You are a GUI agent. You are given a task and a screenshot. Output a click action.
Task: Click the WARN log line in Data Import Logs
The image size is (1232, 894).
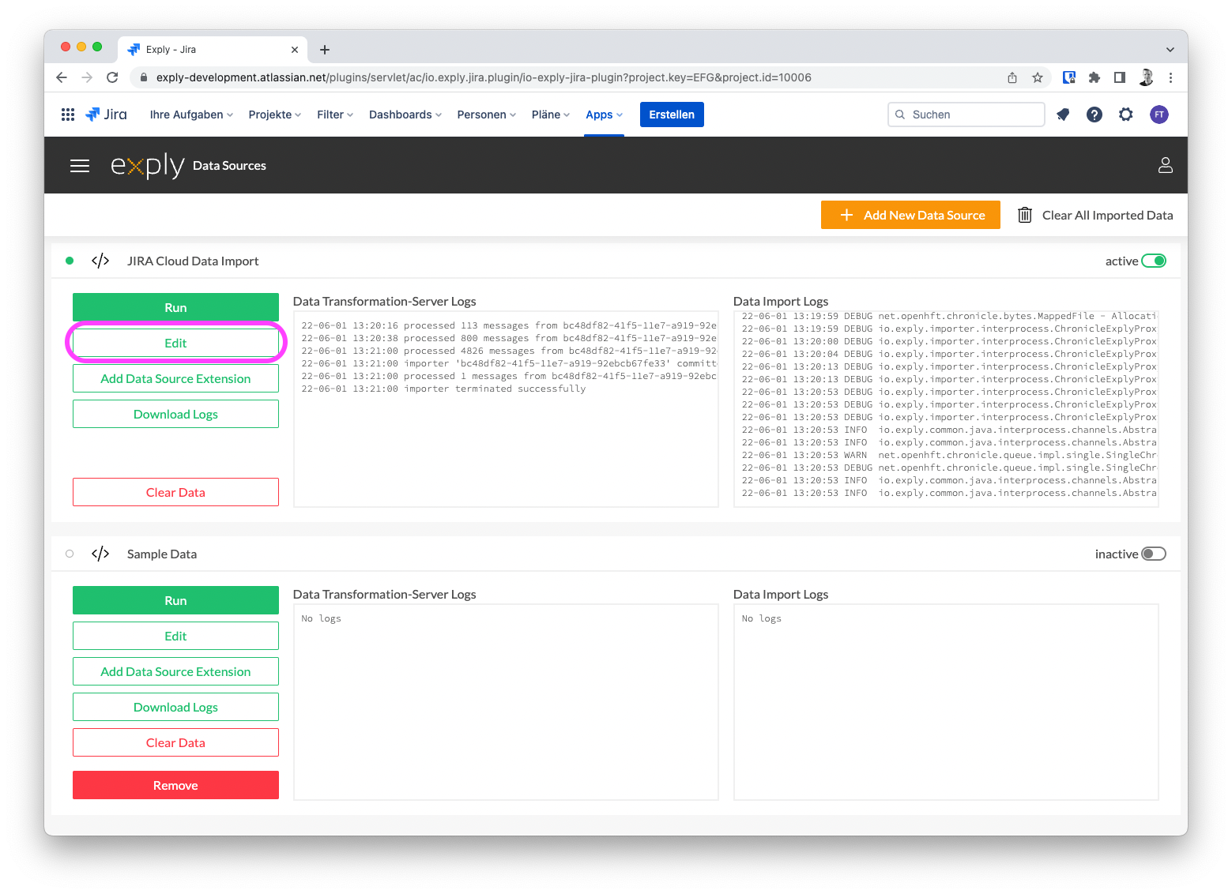949,455
